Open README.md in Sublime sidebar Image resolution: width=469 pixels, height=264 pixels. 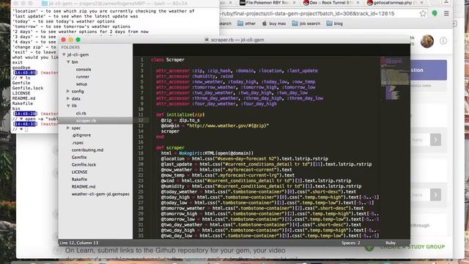[84, 186]
